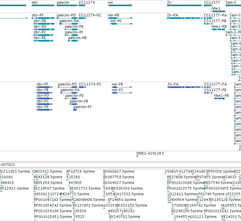Click protein label dbr-PF

click(42, 84)
